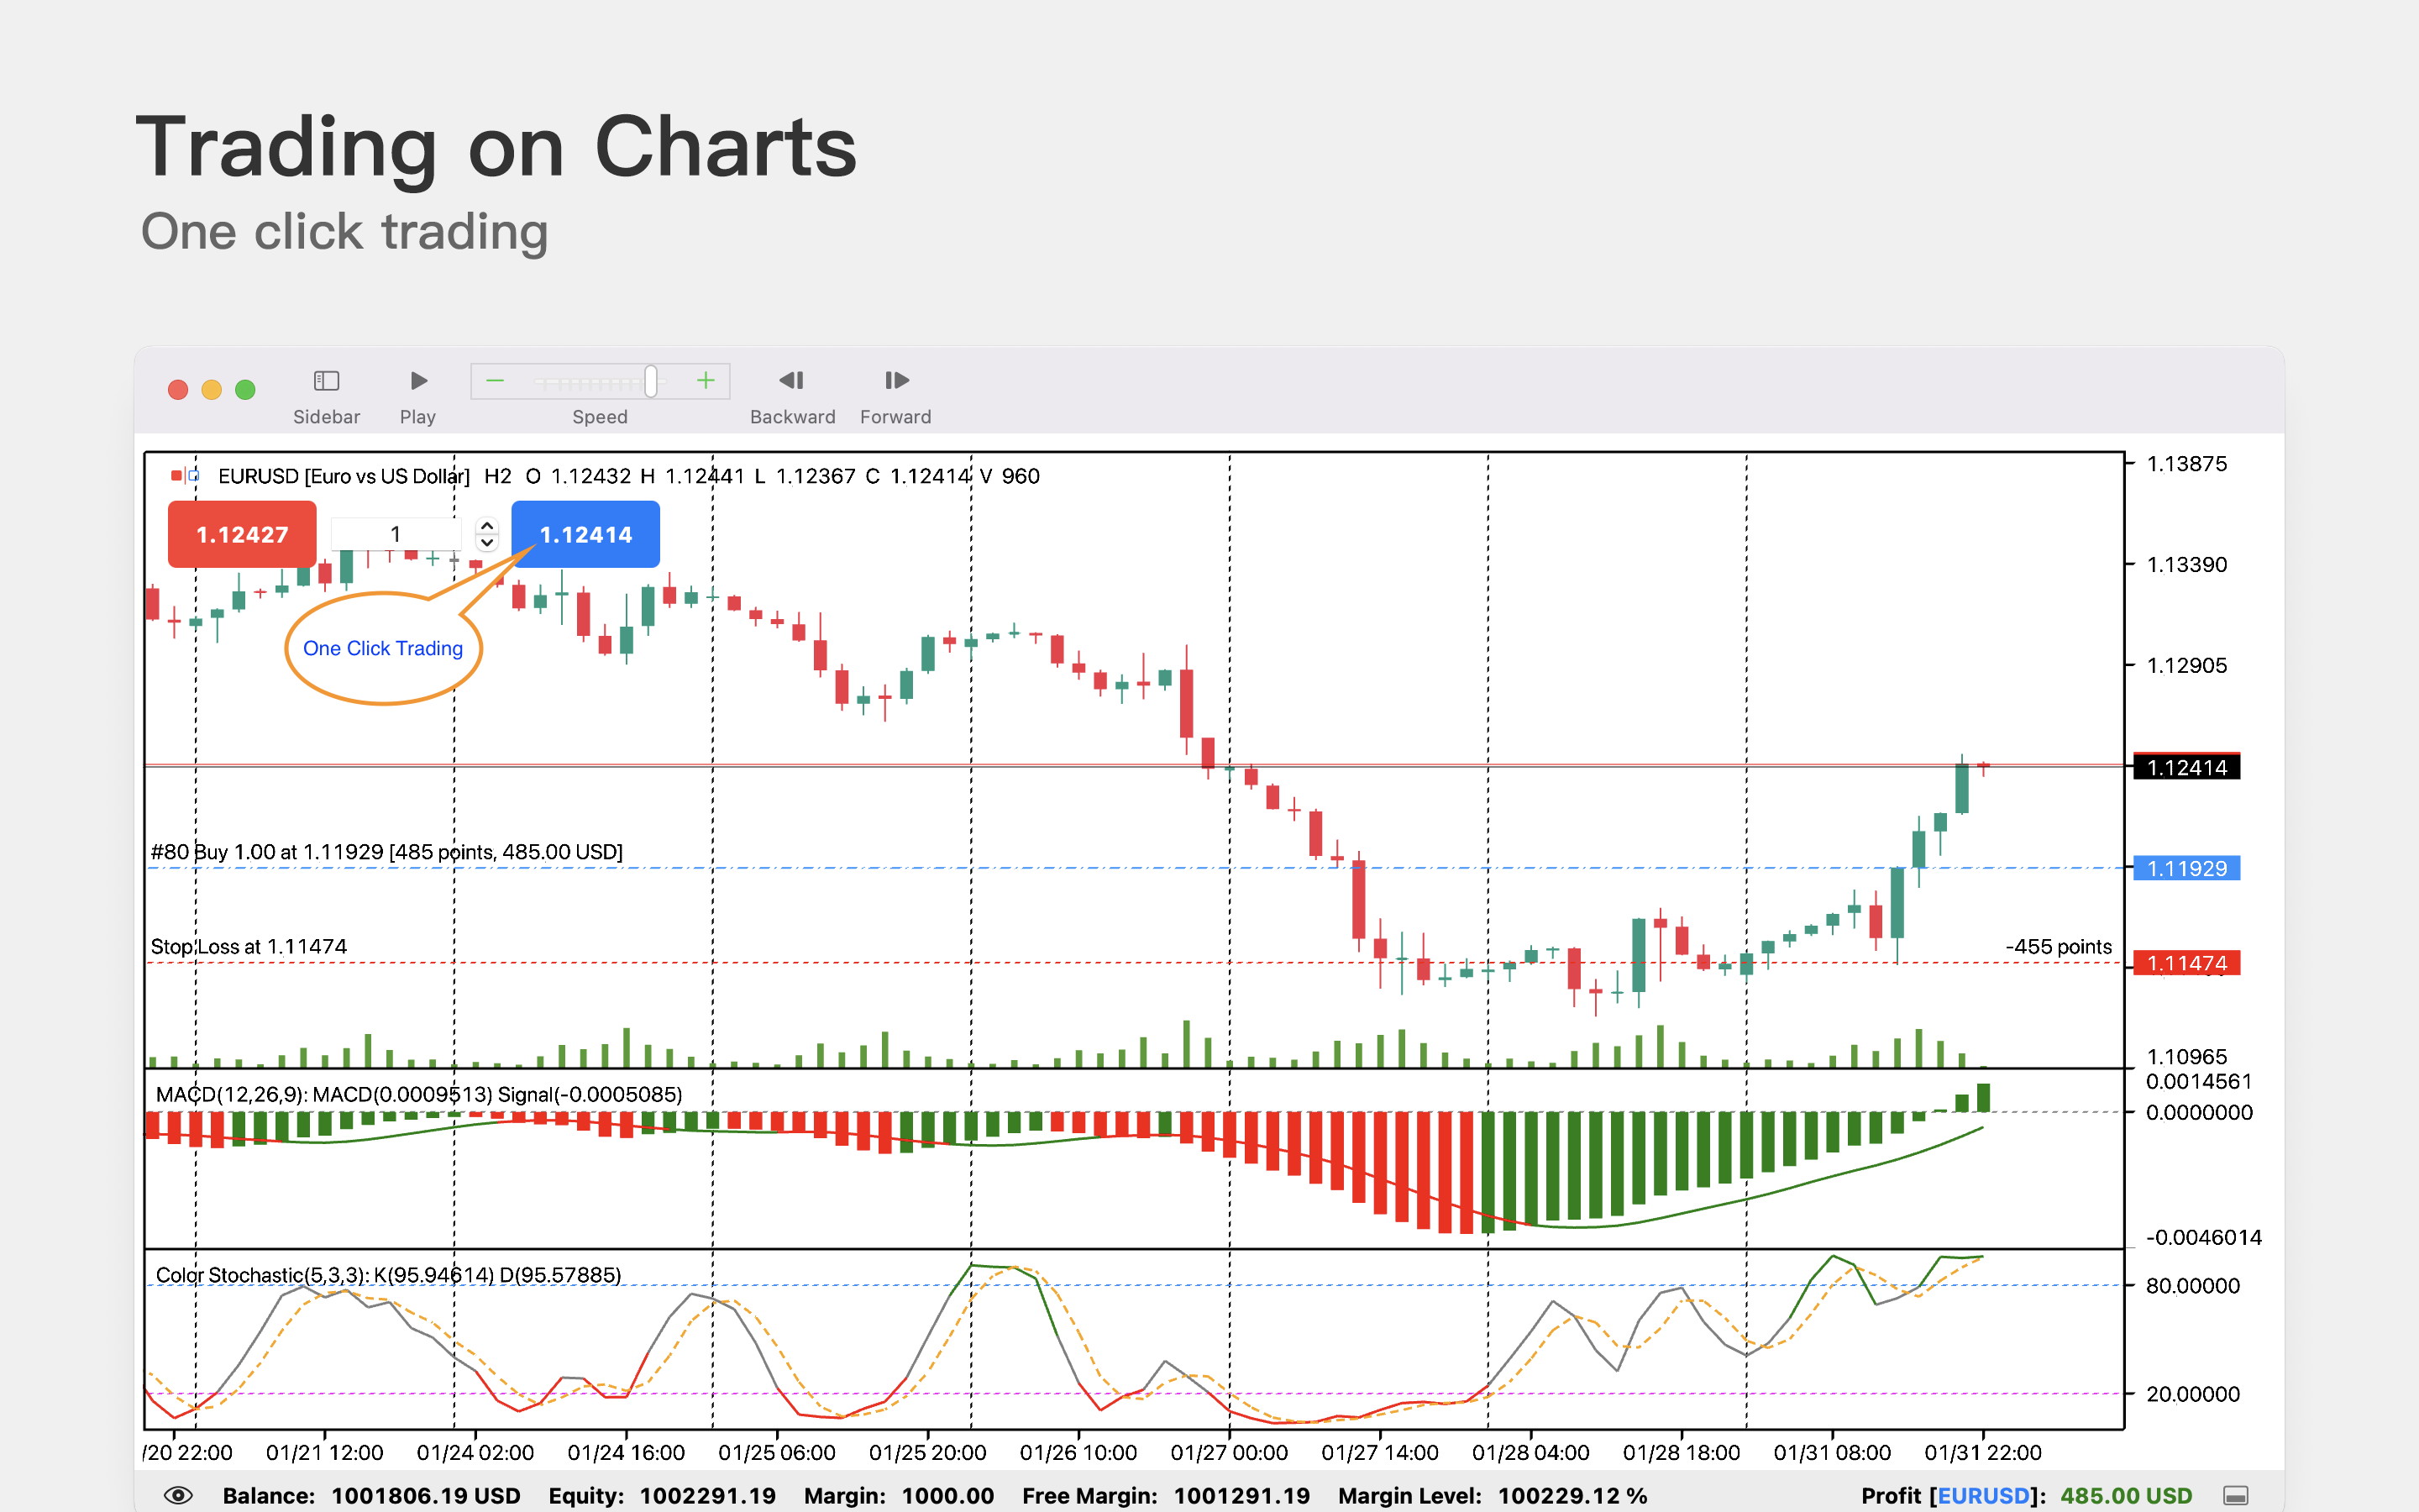
Task: Maximize window with the green traffic light
Action: [x=245, y=390]
